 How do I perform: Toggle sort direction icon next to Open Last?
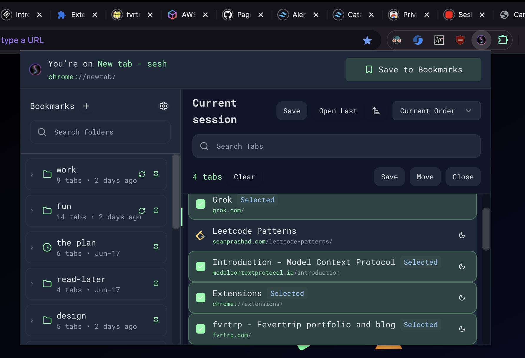(x=376, y=111)
